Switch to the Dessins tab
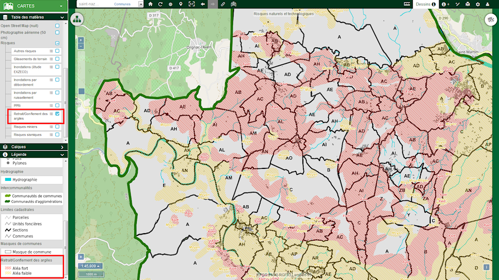The image size is (499, 280). point(426,4)
